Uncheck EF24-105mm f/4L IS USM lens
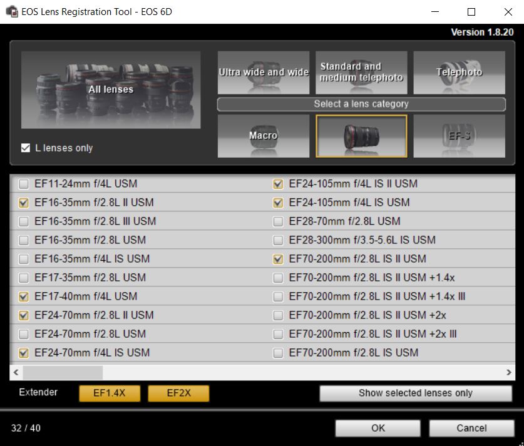This screenshot has width=524, height=446. click(x=278, y=203)
